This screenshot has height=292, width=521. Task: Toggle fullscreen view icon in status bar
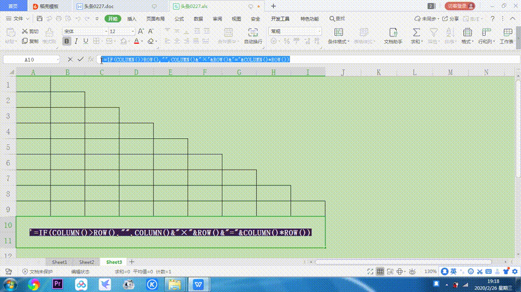click(x=370, y=272)
